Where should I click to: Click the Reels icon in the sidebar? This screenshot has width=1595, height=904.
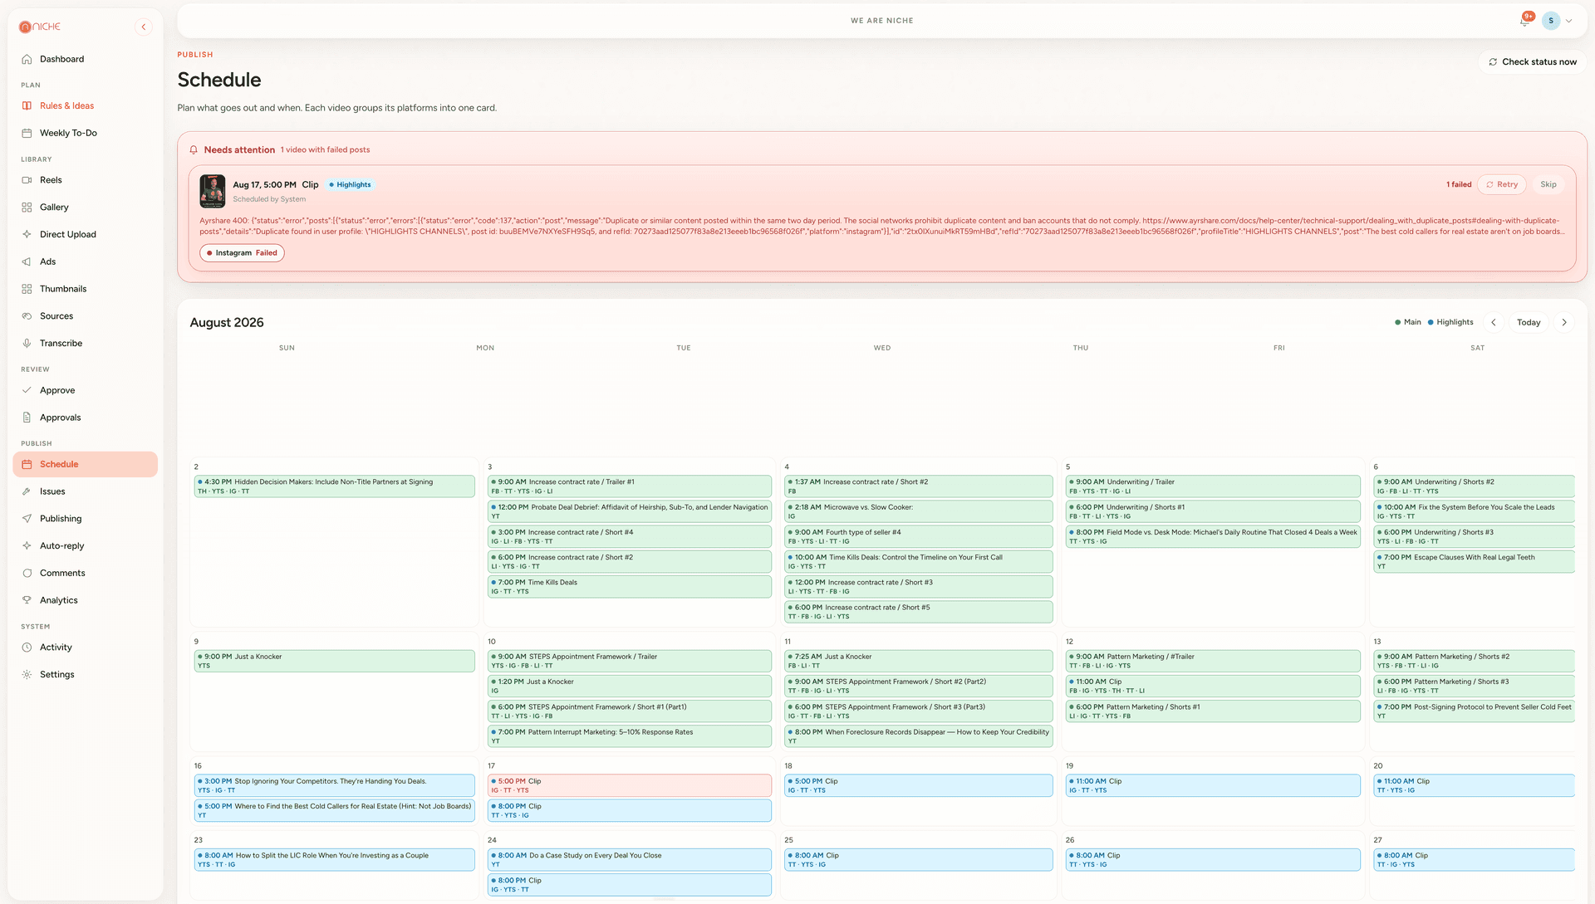[x=27, y=180]
